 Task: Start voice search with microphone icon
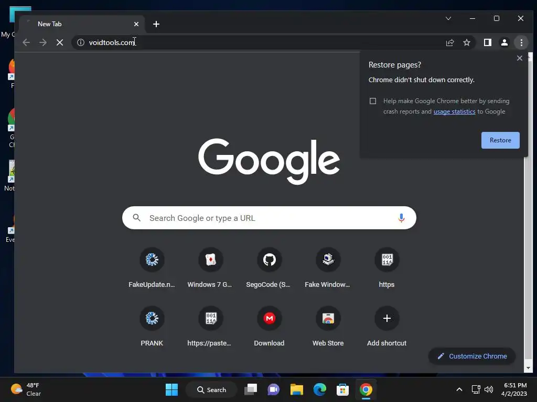point(401,218)
